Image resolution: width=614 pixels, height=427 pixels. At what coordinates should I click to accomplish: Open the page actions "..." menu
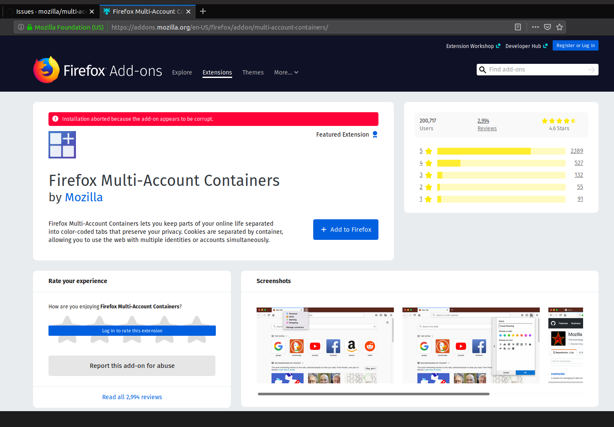point(535,27)
